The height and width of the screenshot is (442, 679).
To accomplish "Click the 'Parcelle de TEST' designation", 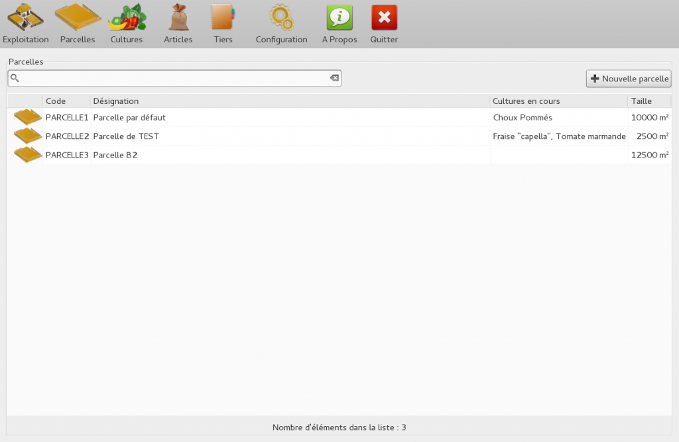I will pos(126,136).
